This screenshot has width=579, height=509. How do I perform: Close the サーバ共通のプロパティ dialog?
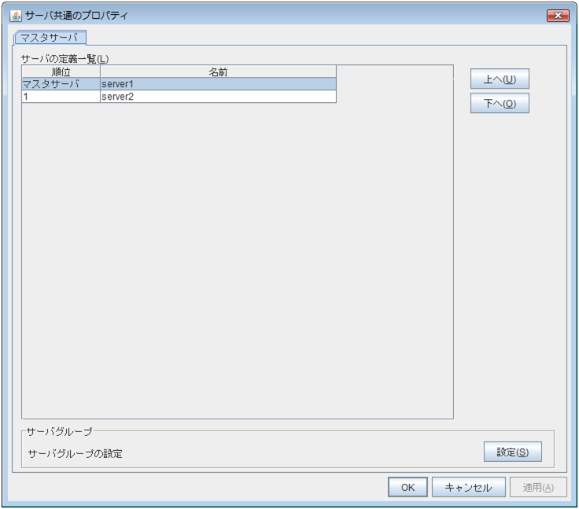[557, 16]
